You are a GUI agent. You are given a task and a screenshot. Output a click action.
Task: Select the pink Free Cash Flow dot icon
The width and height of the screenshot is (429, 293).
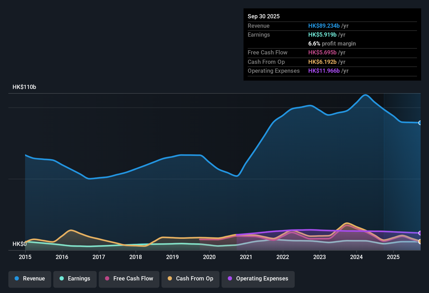[x=107, y=279]
